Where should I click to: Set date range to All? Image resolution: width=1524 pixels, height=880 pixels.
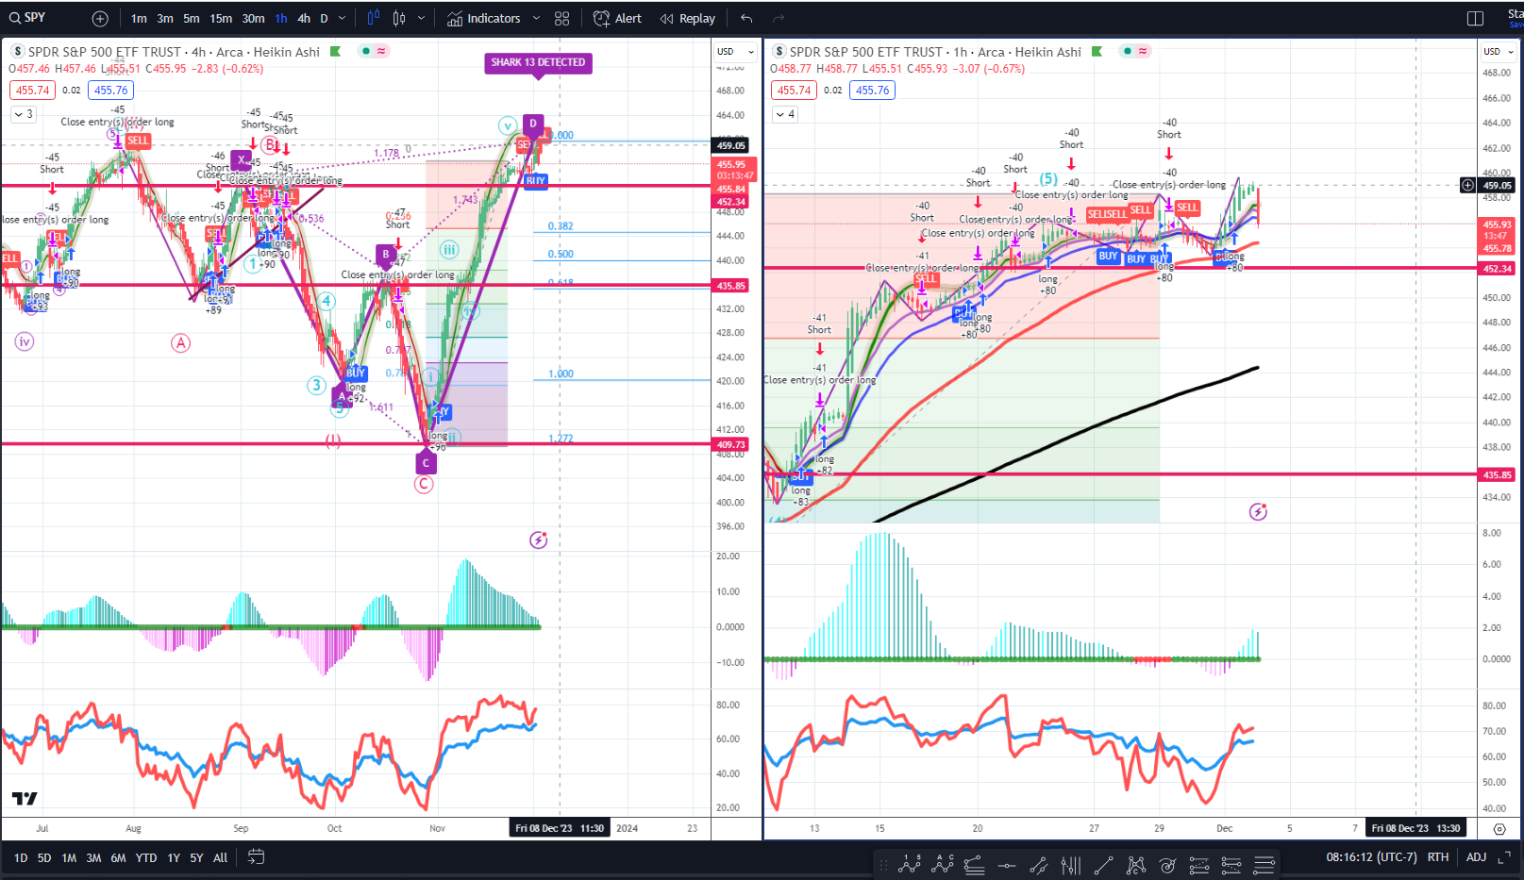click(220, 857)
